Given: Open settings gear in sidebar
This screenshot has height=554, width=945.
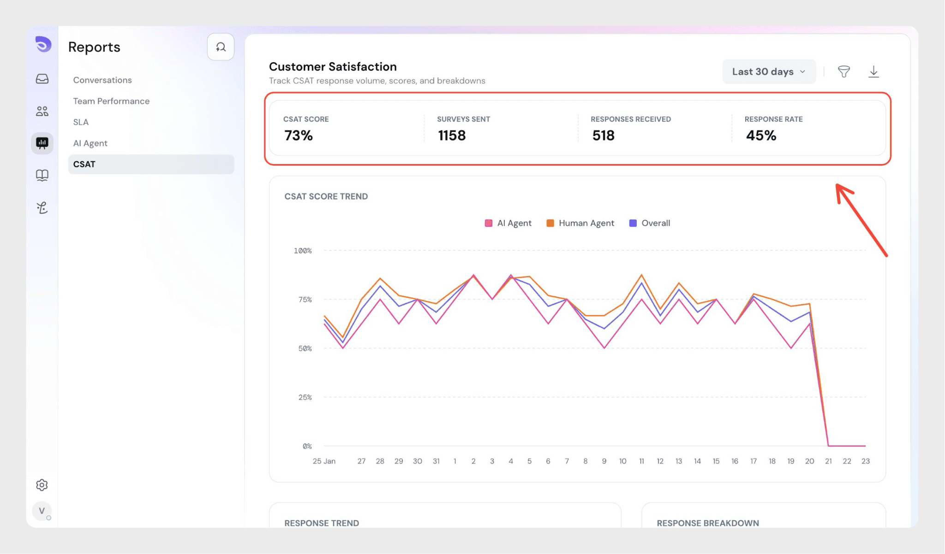Looking at the screenshot, I should pos(42,485).
